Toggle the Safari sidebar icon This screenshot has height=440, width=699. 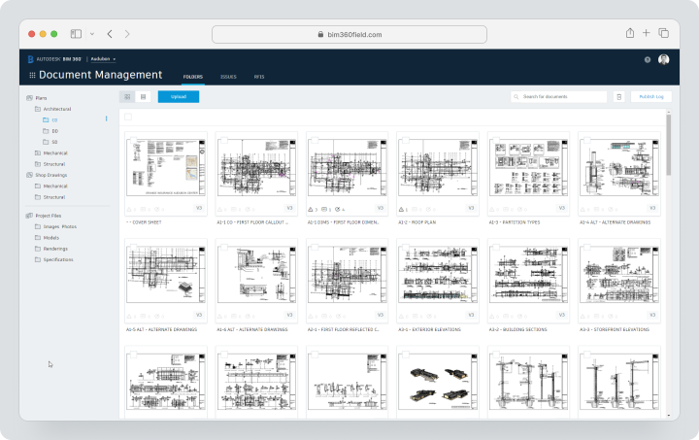pyautogui.click(x=77, y=34)
